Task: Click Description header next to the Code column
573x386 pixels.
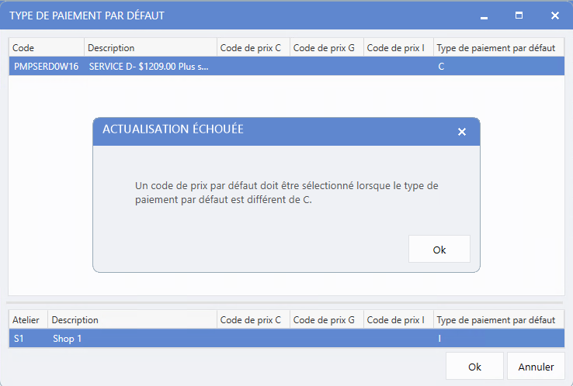Action: [150, 48]
